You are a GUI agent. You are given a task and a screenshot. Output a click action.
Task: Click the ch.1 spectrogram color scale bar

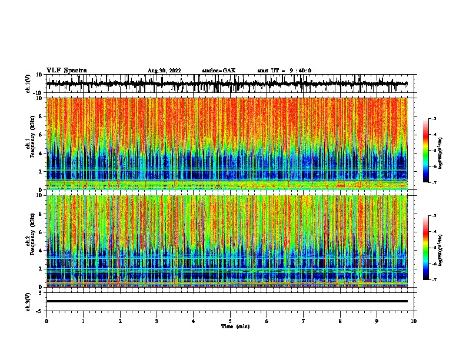coord(425,151)
